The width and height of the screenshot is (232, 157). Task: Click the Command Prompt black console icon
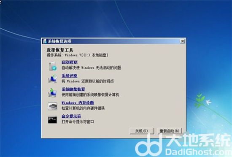[52, 120]
